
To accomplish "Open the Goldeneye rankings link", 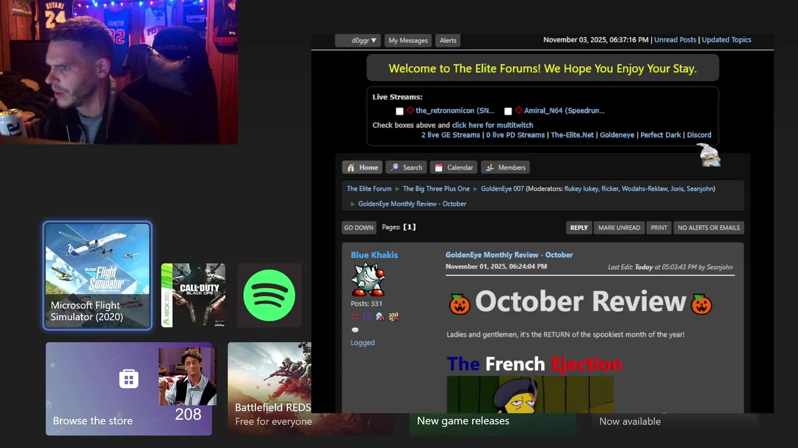I will (617, 135).
